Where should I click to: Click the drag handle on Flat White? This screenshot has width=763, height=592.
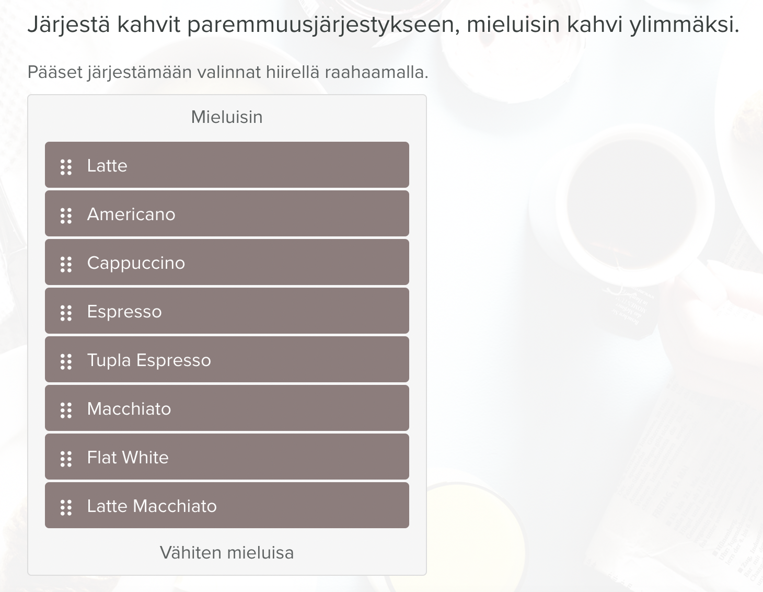(x=66, y=459)
